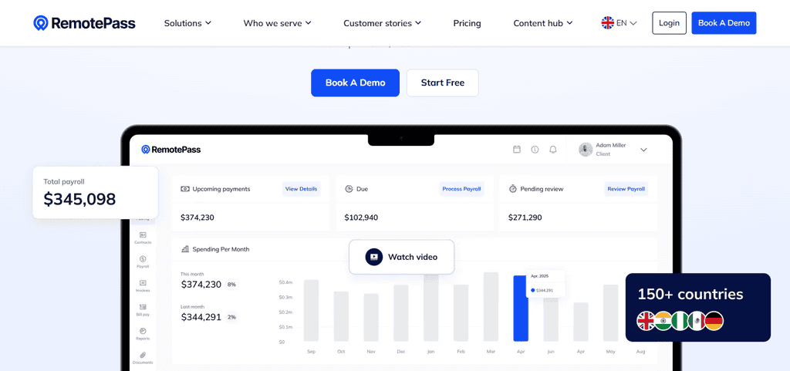The image size is (790, 371).
Task: Expand the Adam Miller account chevron
Action: [x=643, y=150]
